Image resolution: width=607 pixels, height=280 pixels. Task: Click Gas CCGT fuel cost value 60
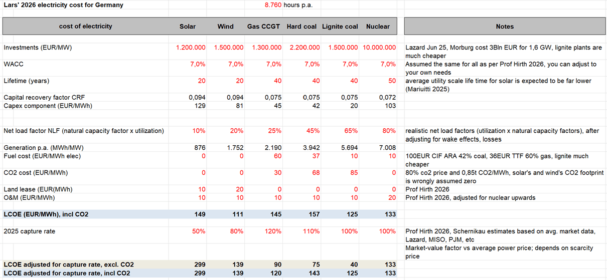pyautogui.click(x=277, y=156)
